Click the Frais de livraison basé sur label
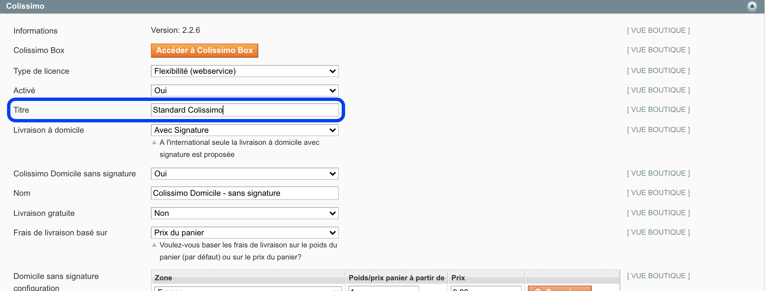 [x=60, y=233]
